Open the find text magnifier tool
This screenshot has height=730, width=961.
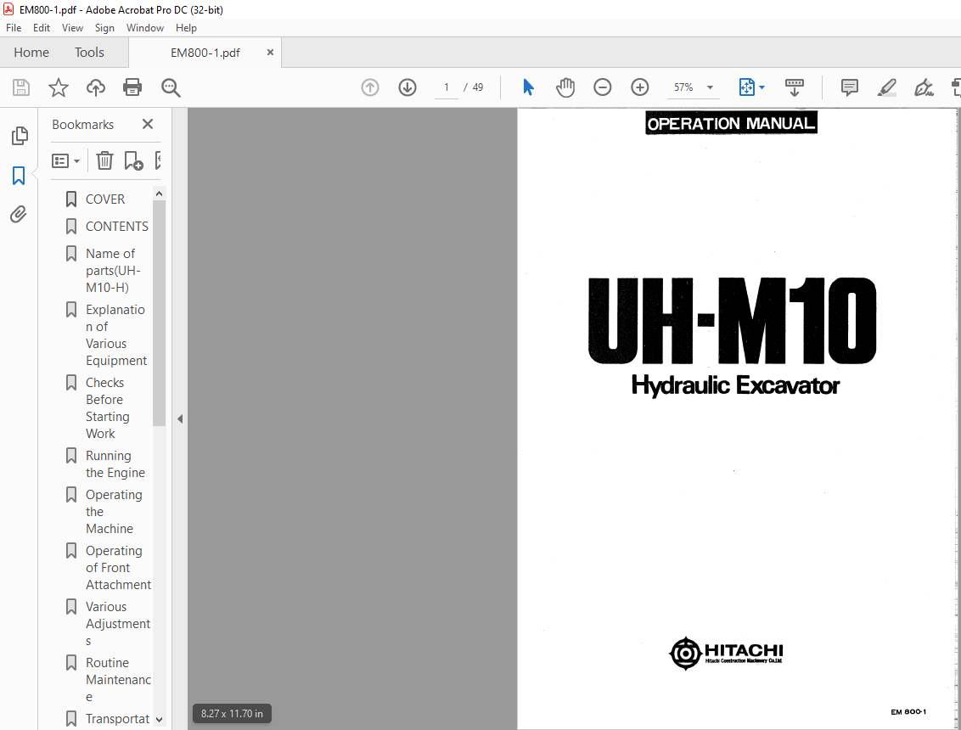(171, 87)
